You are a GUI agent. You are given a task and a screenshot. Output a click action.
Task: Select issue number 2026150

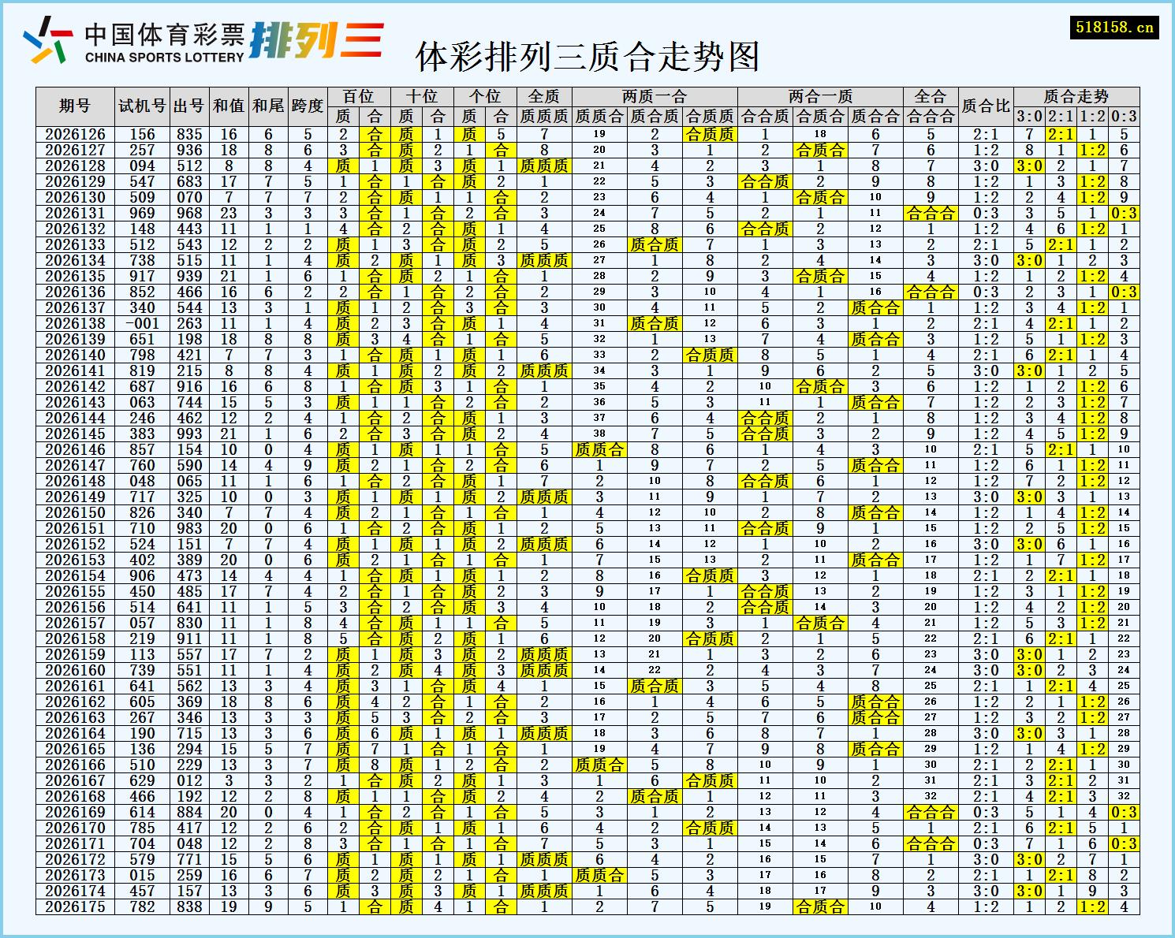pos(75,513)
